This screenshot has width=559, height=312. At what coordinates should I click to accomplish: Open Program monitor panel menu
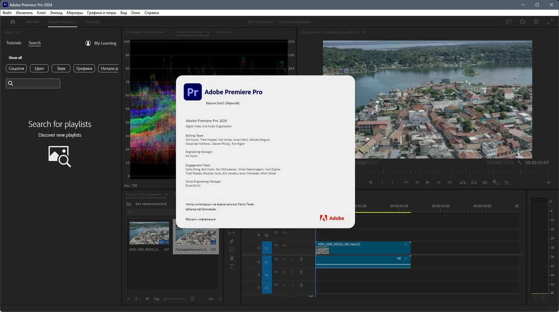click(363, 32)
